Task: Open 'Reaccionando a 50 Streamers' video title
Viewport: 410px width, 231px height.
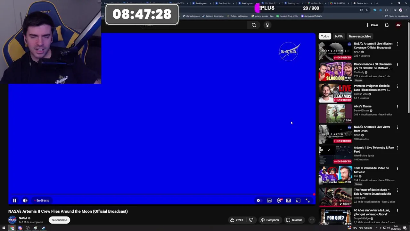Action: click(x=373, y=66)
